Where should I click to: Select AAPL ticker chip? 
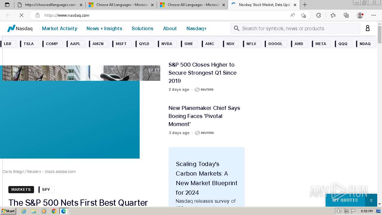pyautogui.click(x=76, y=44)
